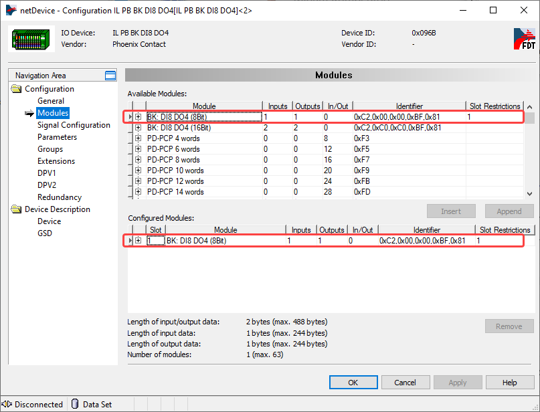Open Help for this dialog
540x412 pixels.
click(x=510, y=383)
